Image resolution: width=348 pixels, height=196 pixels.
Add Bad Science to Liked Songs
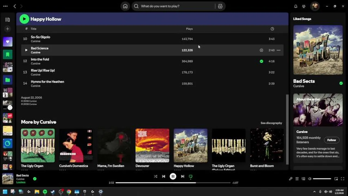(x=261, y=50)
